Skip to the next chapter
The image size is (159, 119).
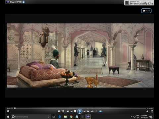click(x=84, y=111)
